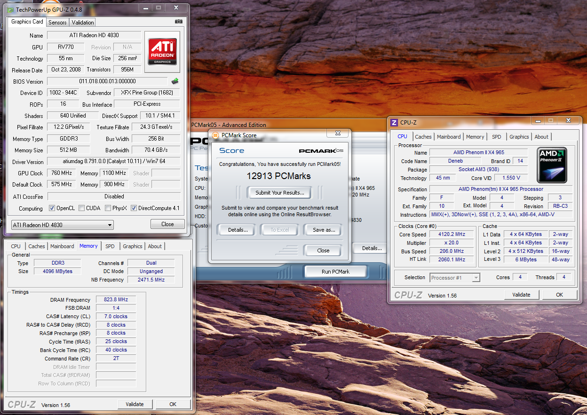Click the X close button of PCMark Score dialog
This screenshot has width=587, height=415.
[x=338, y=134]
